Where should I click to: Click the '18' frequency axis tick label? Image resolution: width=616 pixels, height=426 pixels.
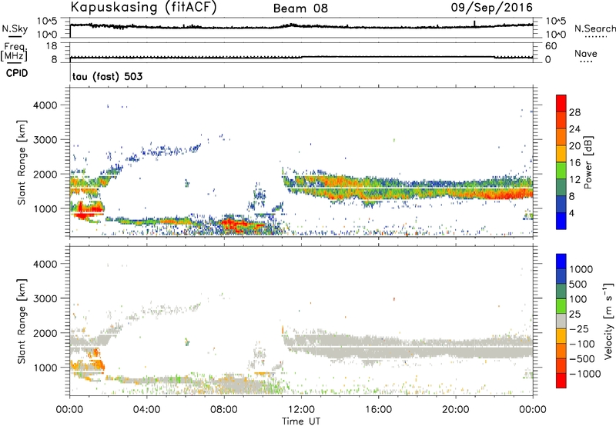pyautogui.click(x=52, y=46)
